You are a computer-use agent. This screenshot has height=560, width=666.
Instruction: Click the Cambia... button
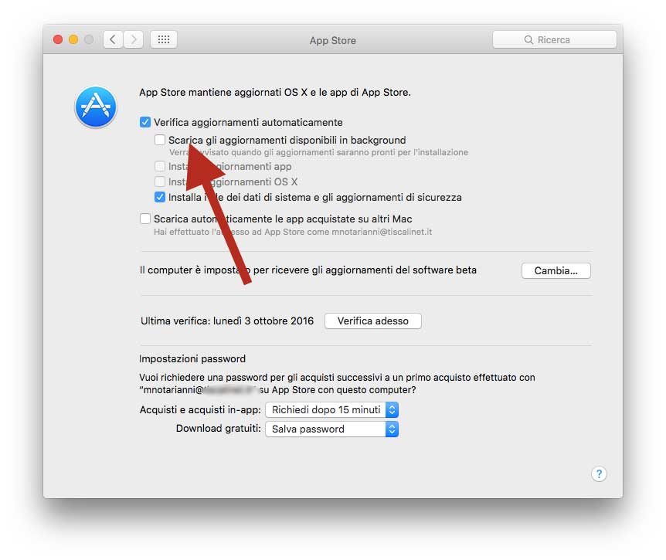[556, 270]
